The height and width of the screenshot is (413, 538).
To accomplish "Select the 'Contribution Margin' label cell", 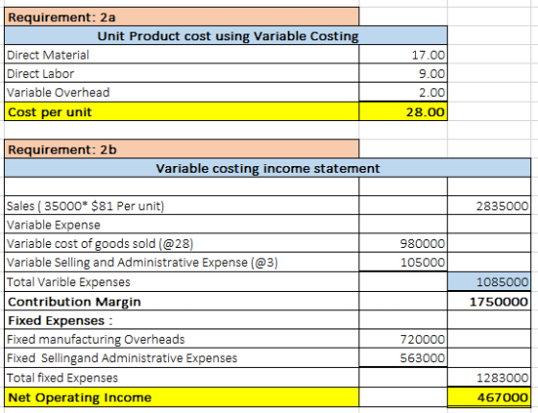I will coord(182,302).
